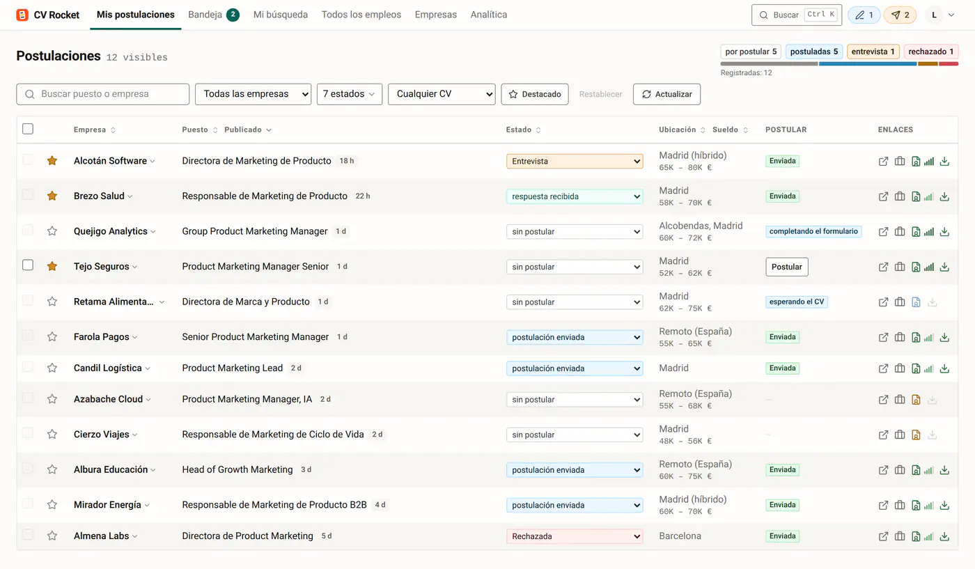Filter by the Destacado button
Screen dimensions: 975x569
[x=535, y=94]
